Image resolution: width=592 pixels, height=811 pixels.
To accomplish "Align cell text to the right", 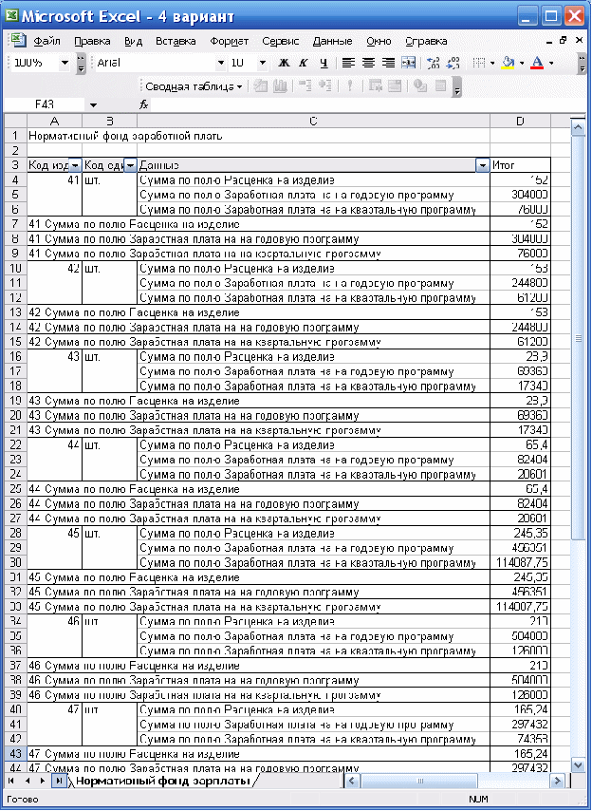I will (388, 63).
